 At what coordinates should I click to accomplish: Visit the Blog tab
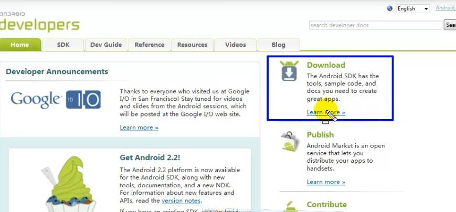(279, 45)
